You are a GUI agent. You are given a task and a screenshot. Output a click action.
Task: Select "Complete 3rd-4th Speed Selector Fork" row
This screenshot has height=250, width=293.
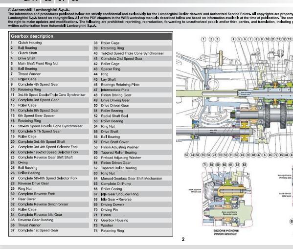pos(49,147)
